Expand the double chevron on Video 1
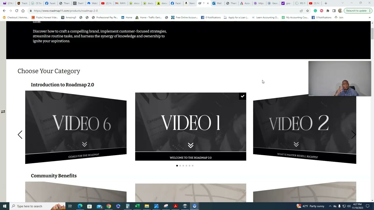 [191, 145]
